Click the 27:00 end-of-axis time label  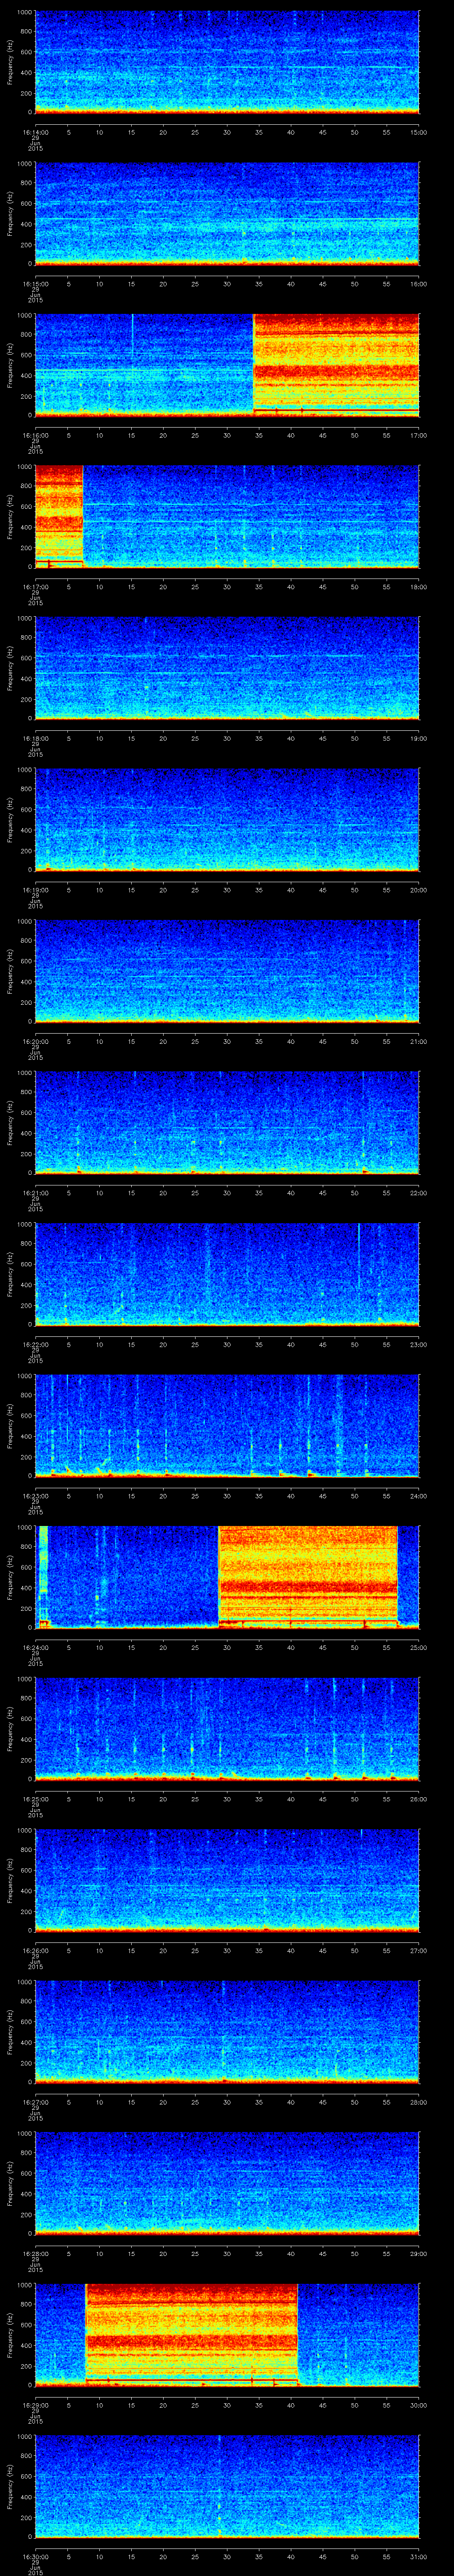coord(419,1950)
